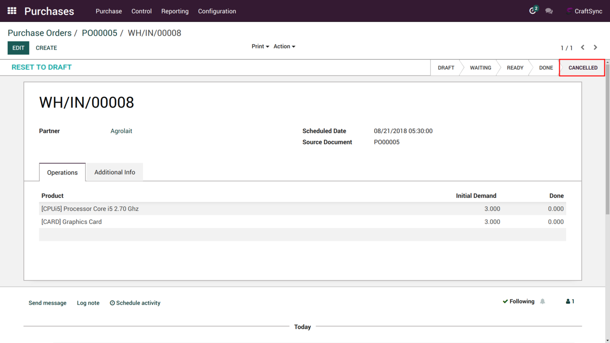Open the Reporting menu
This screenshot has width=610, height=343.
(x=175, y=11)
